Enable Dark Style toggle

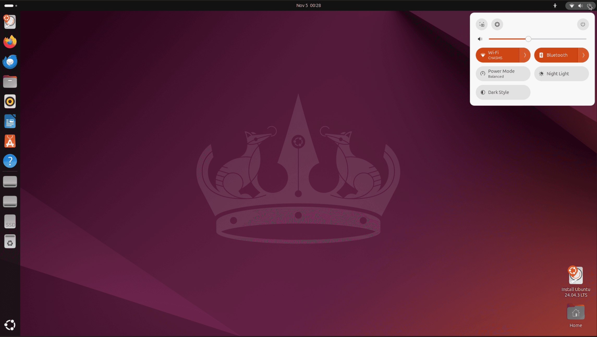503,92
